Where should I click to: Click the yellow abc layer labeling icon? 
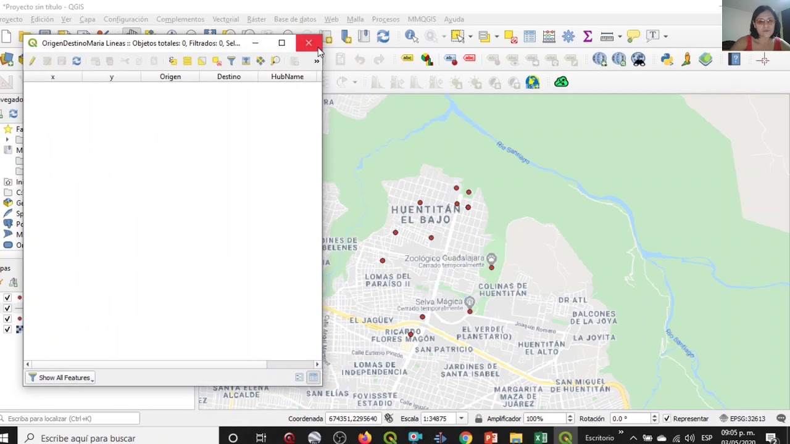(407, 59)
